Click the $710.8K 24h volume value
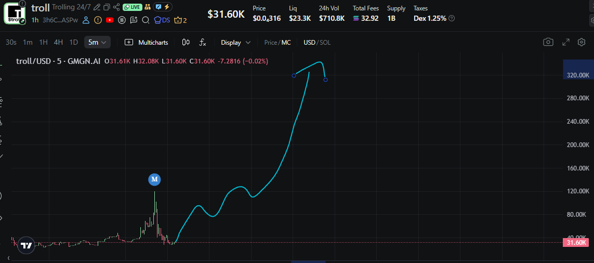Screen dimensions: 594x263 point(332,18)
